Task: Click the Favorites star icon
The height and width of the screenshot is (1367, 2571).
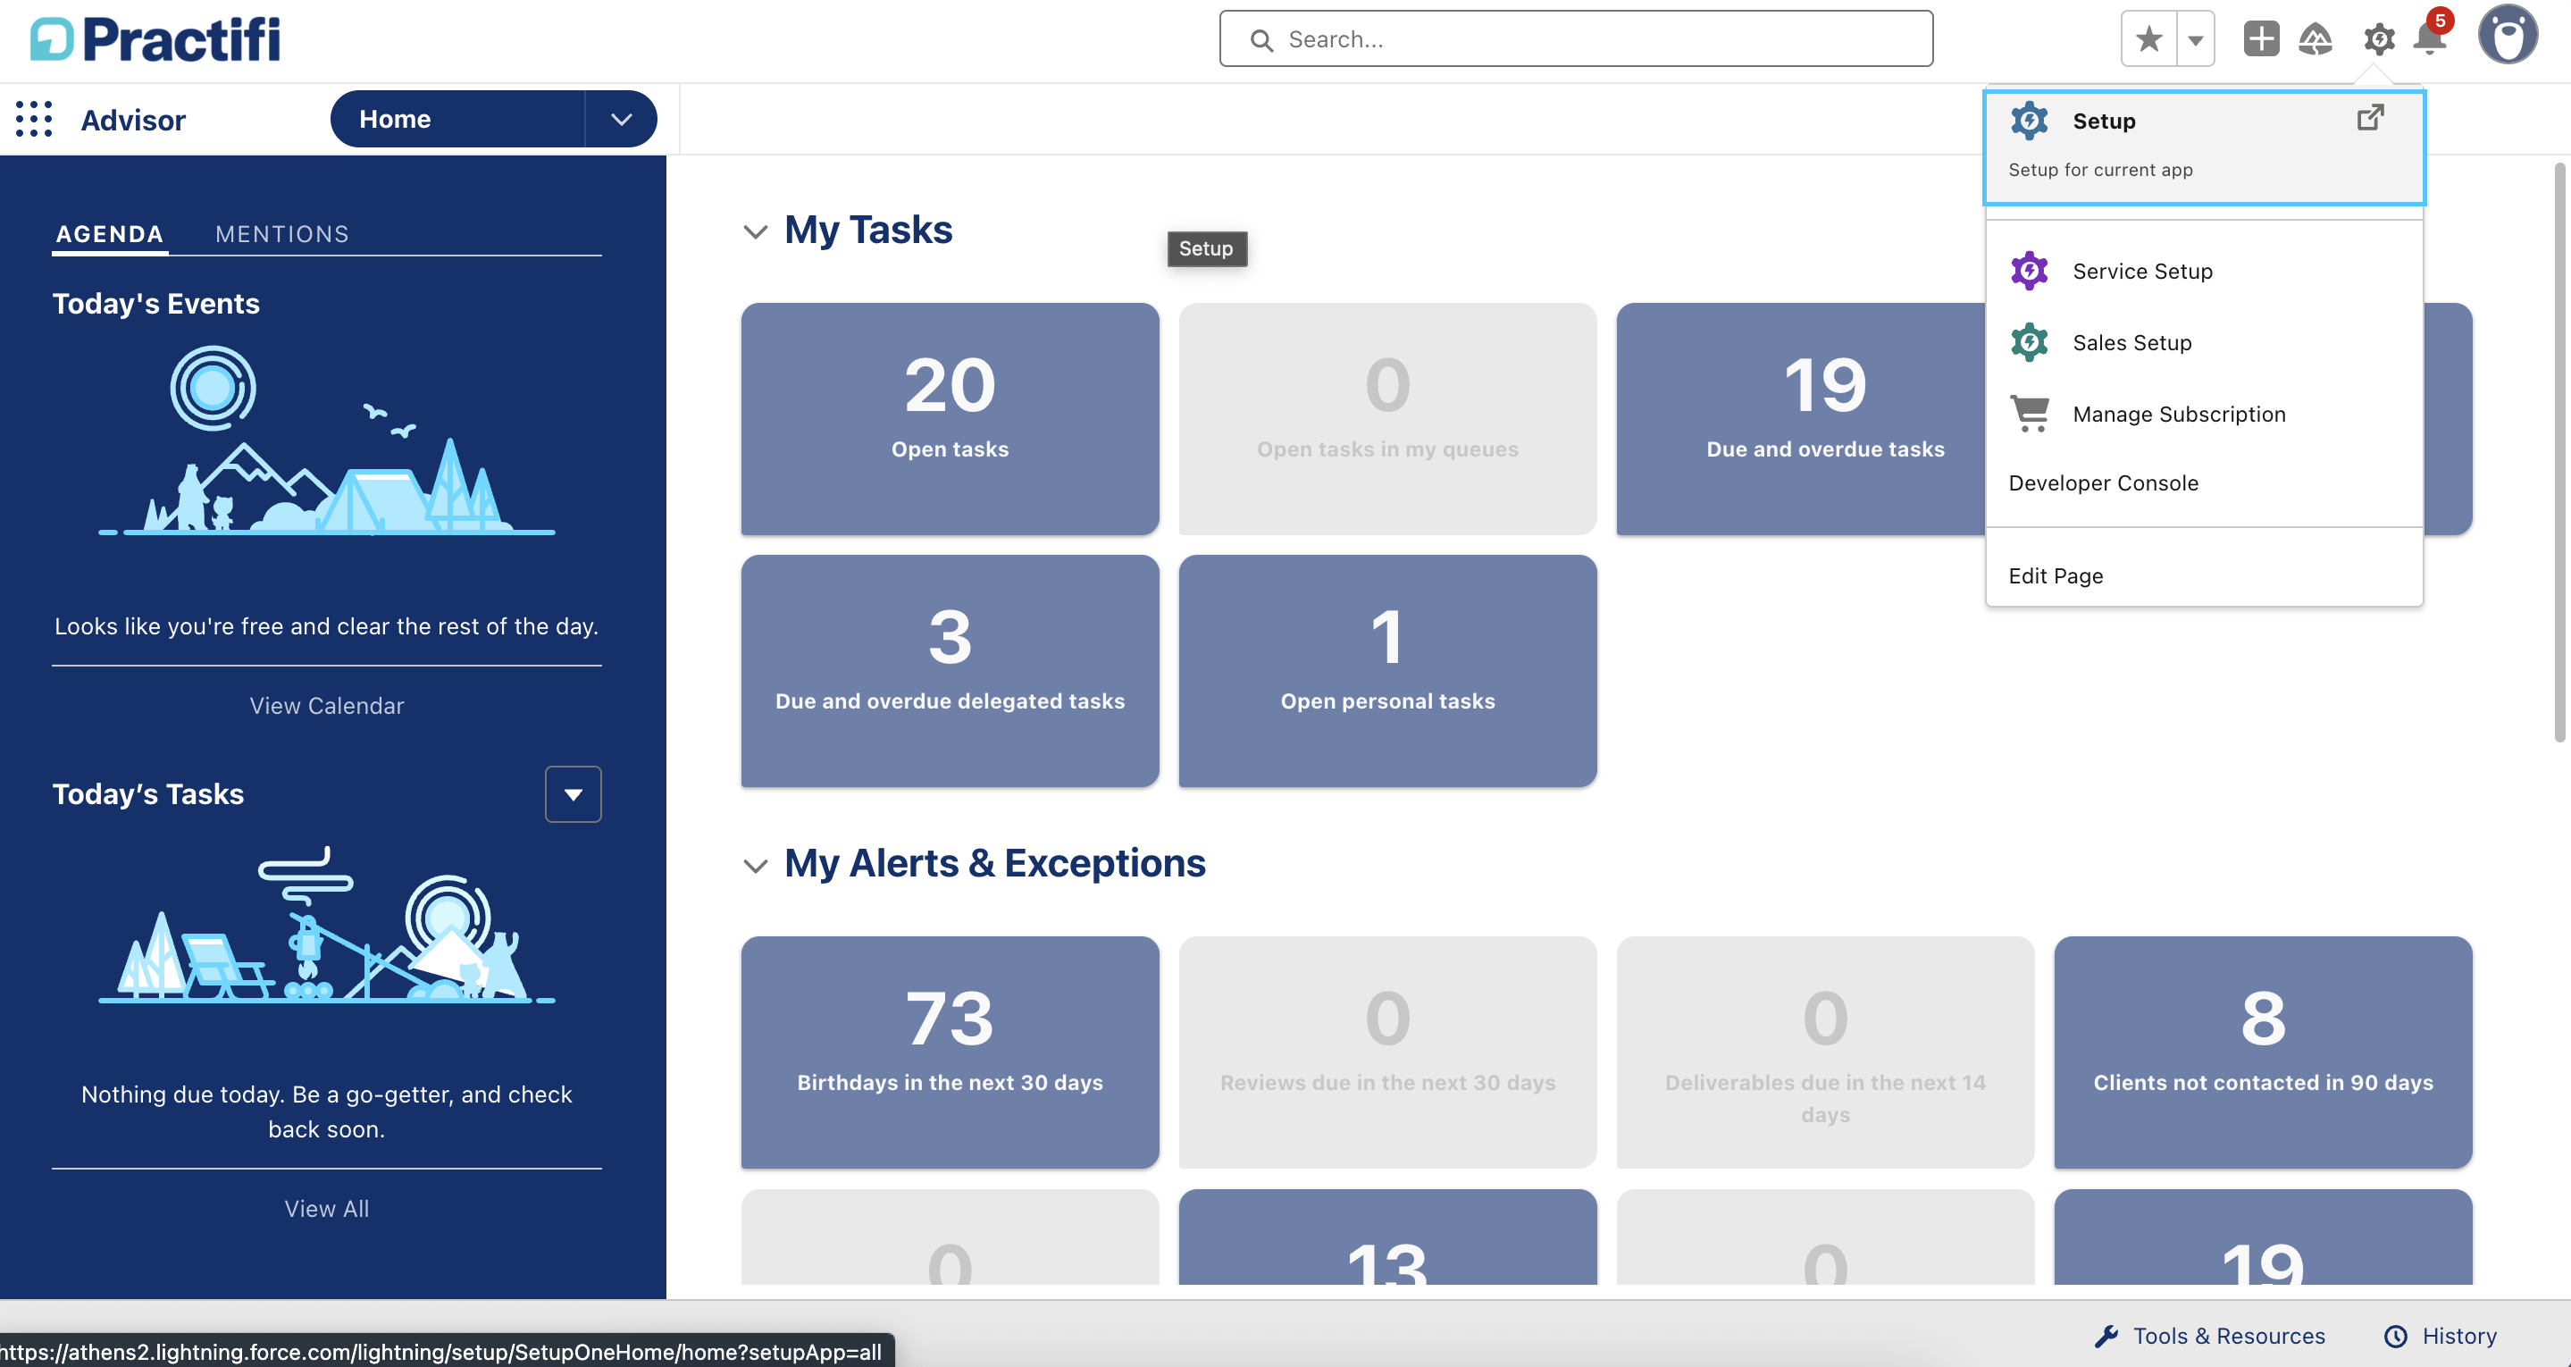Action: pyautogui.click(x=2148, y=39)
